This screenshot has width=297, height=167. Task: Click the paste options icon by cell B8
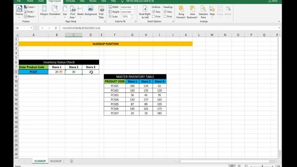(61, 72)
